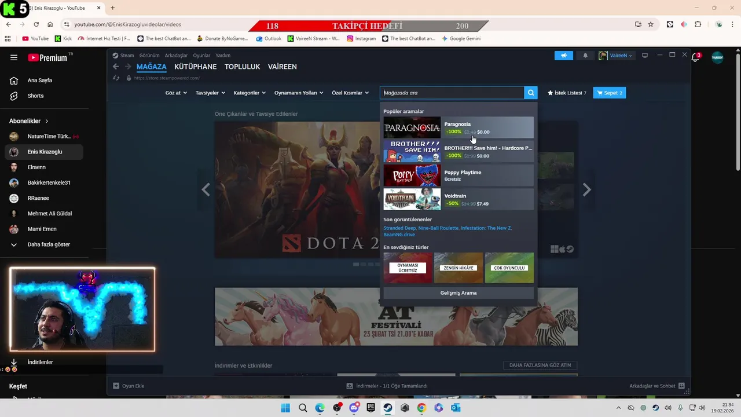Screen dimensions: 741x417
Task: Open the Arkadaşlar menu in Steam
Action: click(177, 56)
